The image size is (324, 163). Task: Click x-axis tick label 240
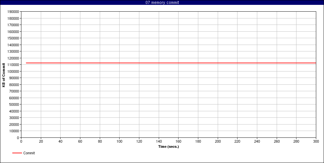click(x=257, y=141)
